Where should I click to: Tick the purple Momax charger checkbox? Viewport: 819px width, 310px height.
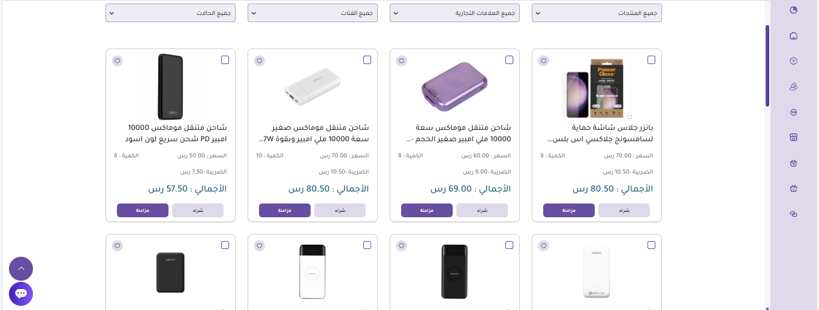point(510,60)
